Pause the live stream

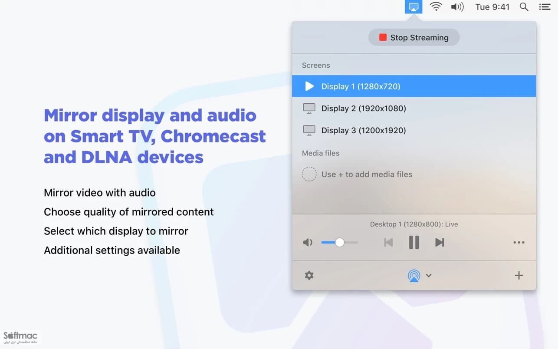[x=414, y=242]
